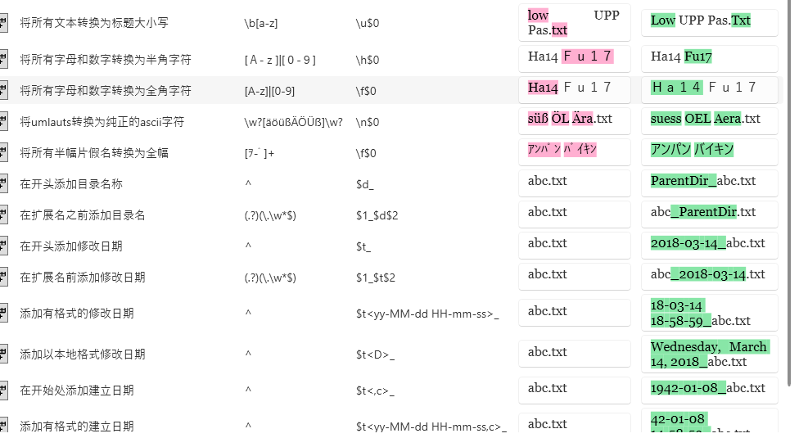Click the "süß ÖL Ära.txt" sample box
799x438 pixels.
(x=574, y=119)
